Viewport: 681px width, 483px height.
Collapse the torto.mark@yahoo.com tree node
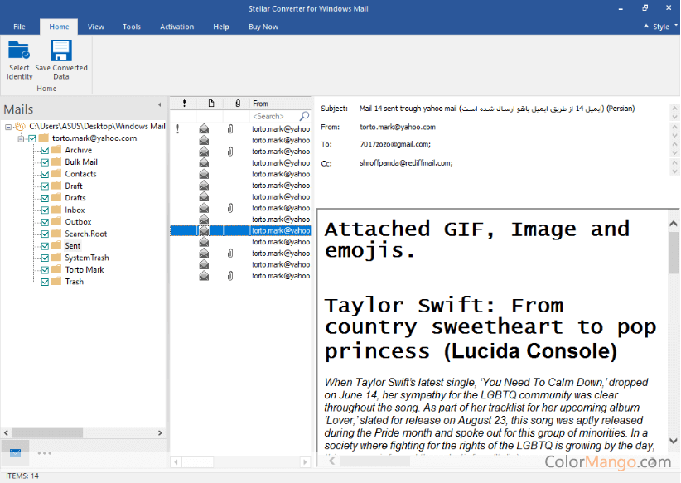point(21,138)
